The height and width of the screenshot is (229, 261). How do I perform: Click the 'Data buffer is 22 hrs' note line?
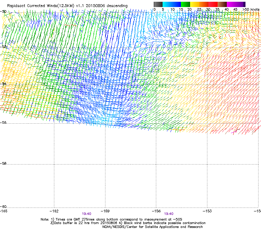point(128,223)
